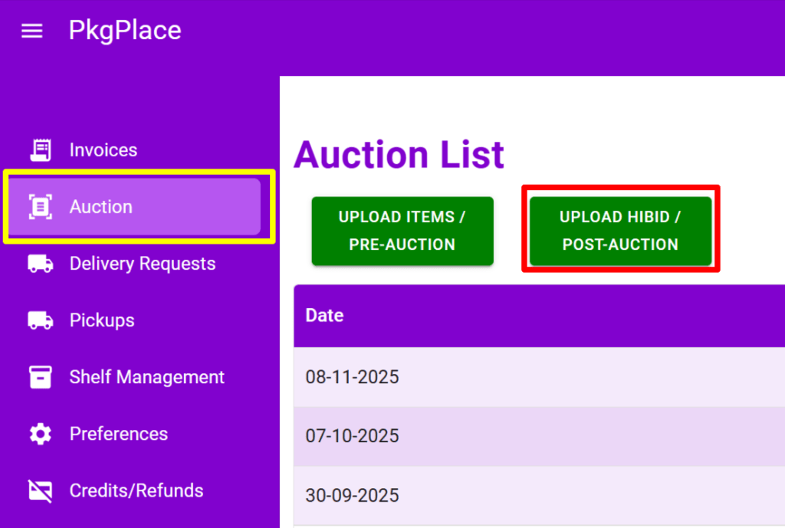This screenshot has width=785, height=528.
Task: Open the hamburger navigation menu
Action: [31, 31]
